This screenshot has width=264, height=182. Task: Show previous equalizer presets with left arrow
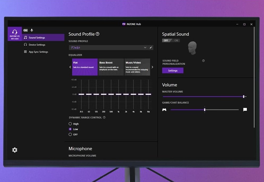point(70,67)
